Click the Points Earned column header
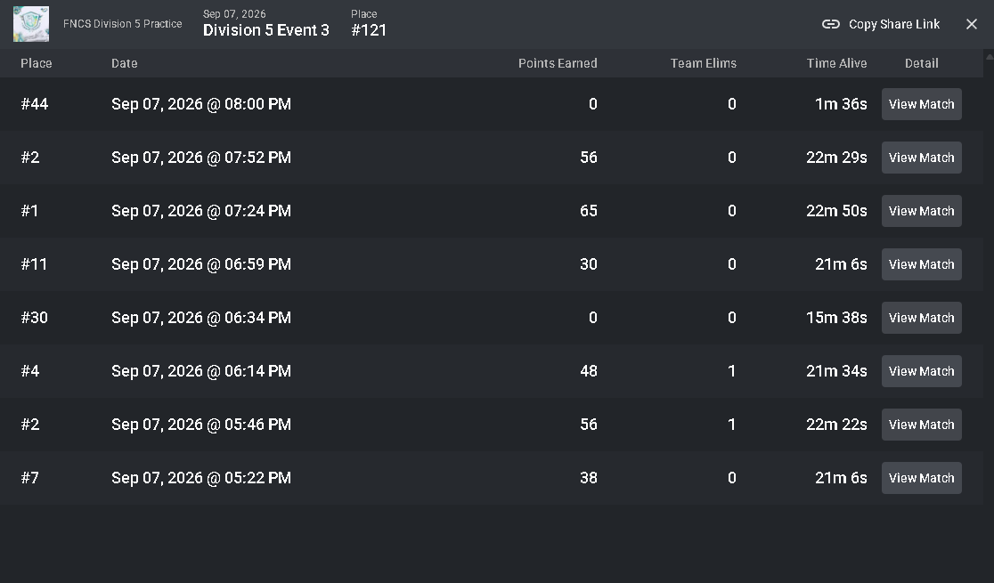Image resolution: width=994 pixels, height=583 pixels. (558, 63)
